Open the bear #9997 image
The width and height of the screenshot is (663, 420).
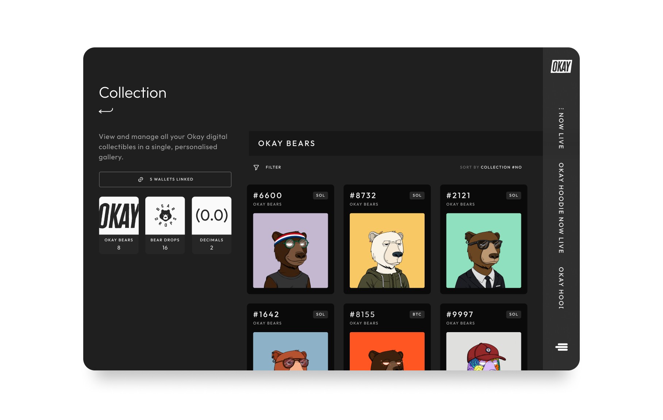[484, 351]
